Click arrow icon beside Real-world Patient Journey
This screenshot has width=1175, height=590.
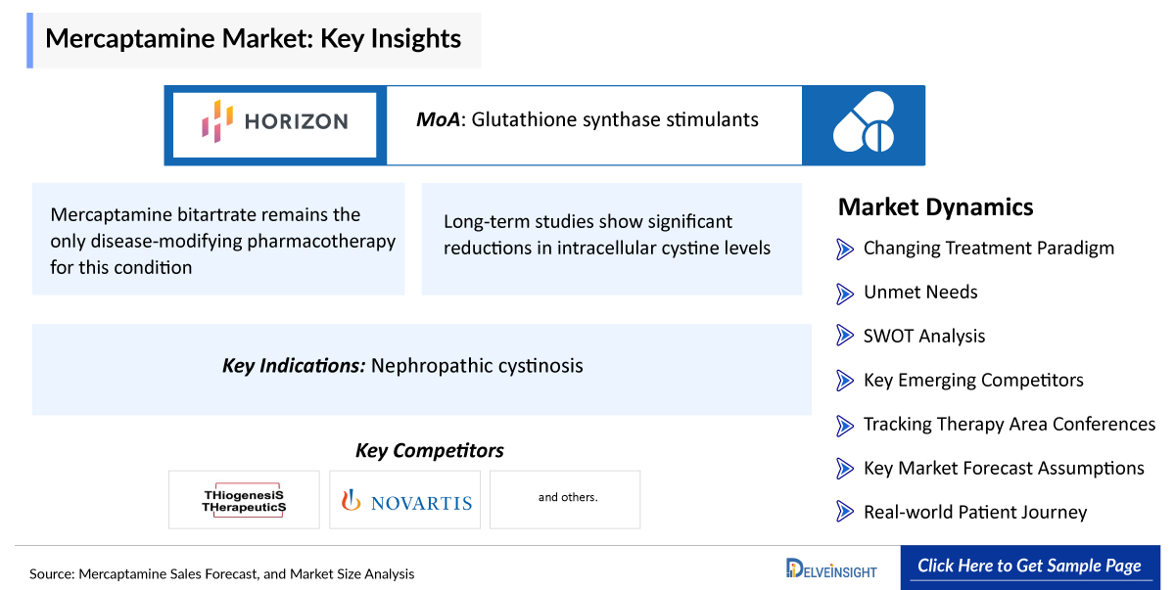pyautogui.click(x=845, y=512)
